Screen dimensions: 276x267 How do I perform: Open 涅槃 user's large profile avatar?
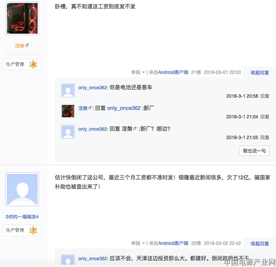(x=22, y=18)
